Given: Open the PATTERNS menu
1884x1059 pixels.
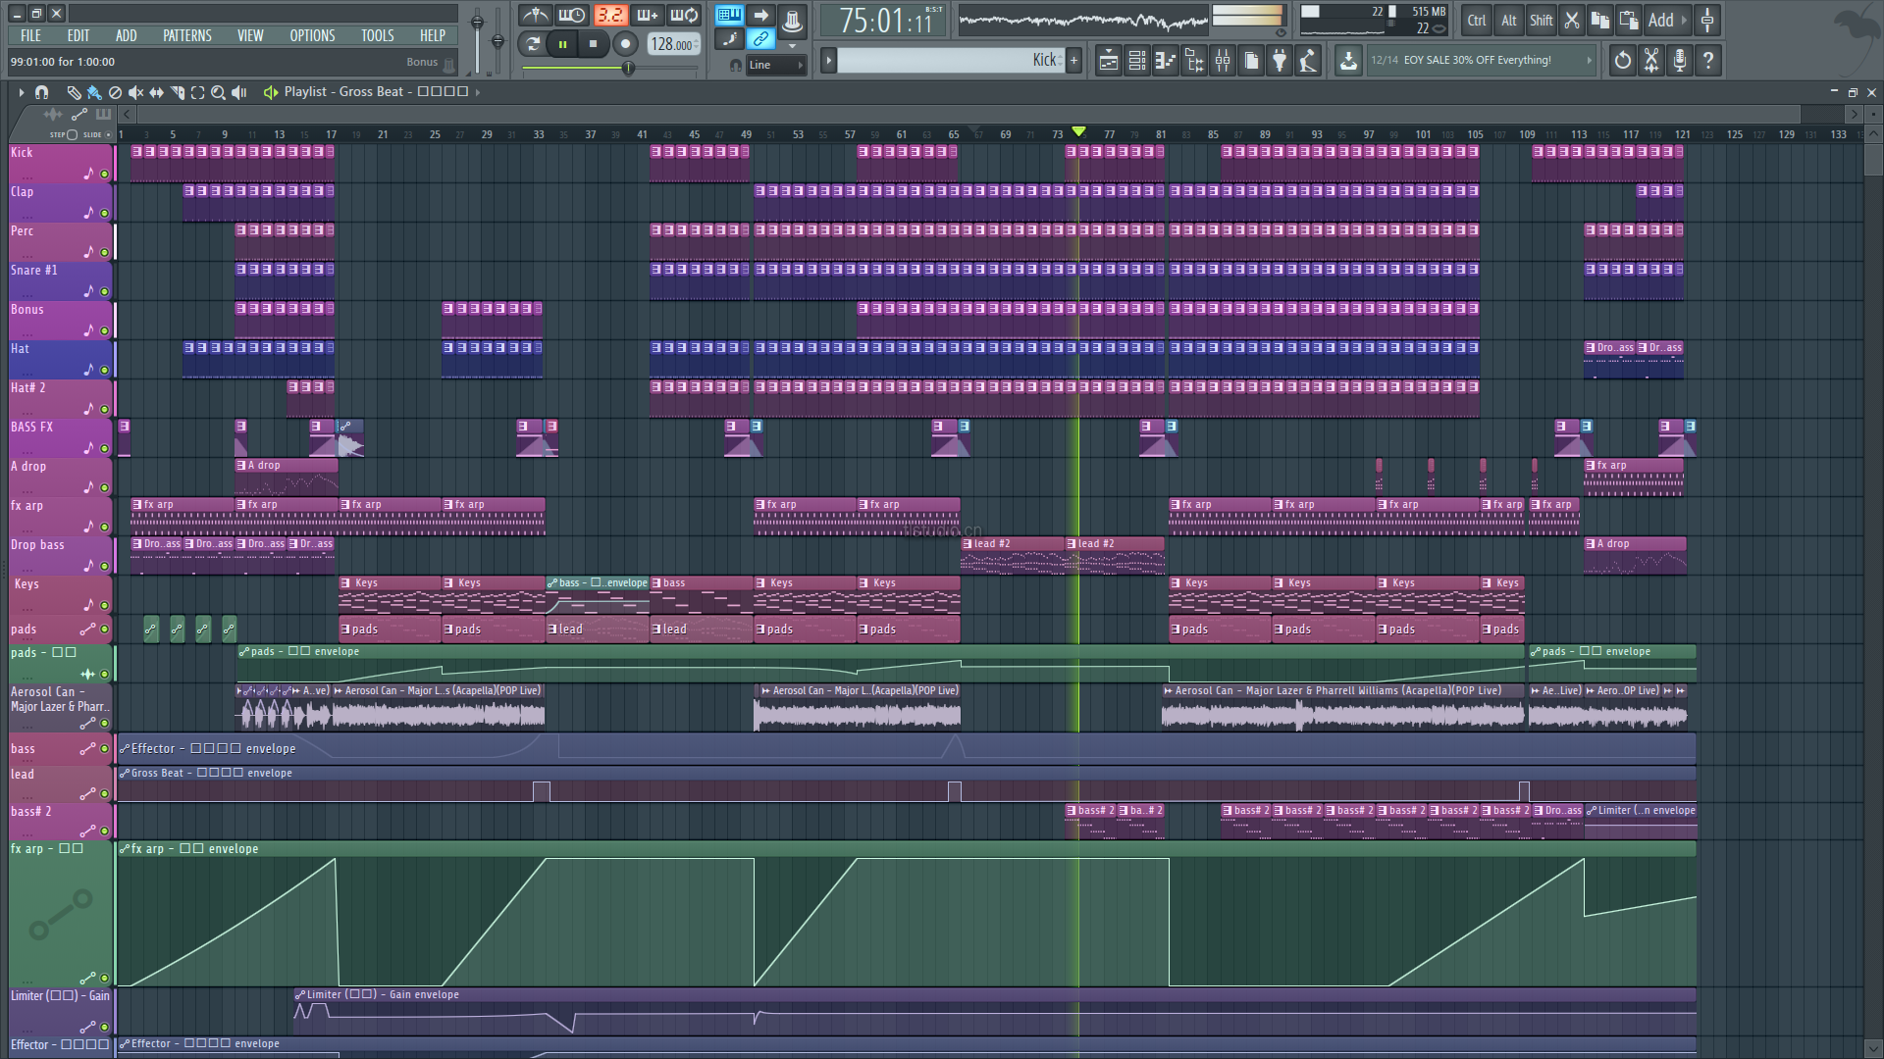Looking at the screenshot, I should (x=186, y=35).
